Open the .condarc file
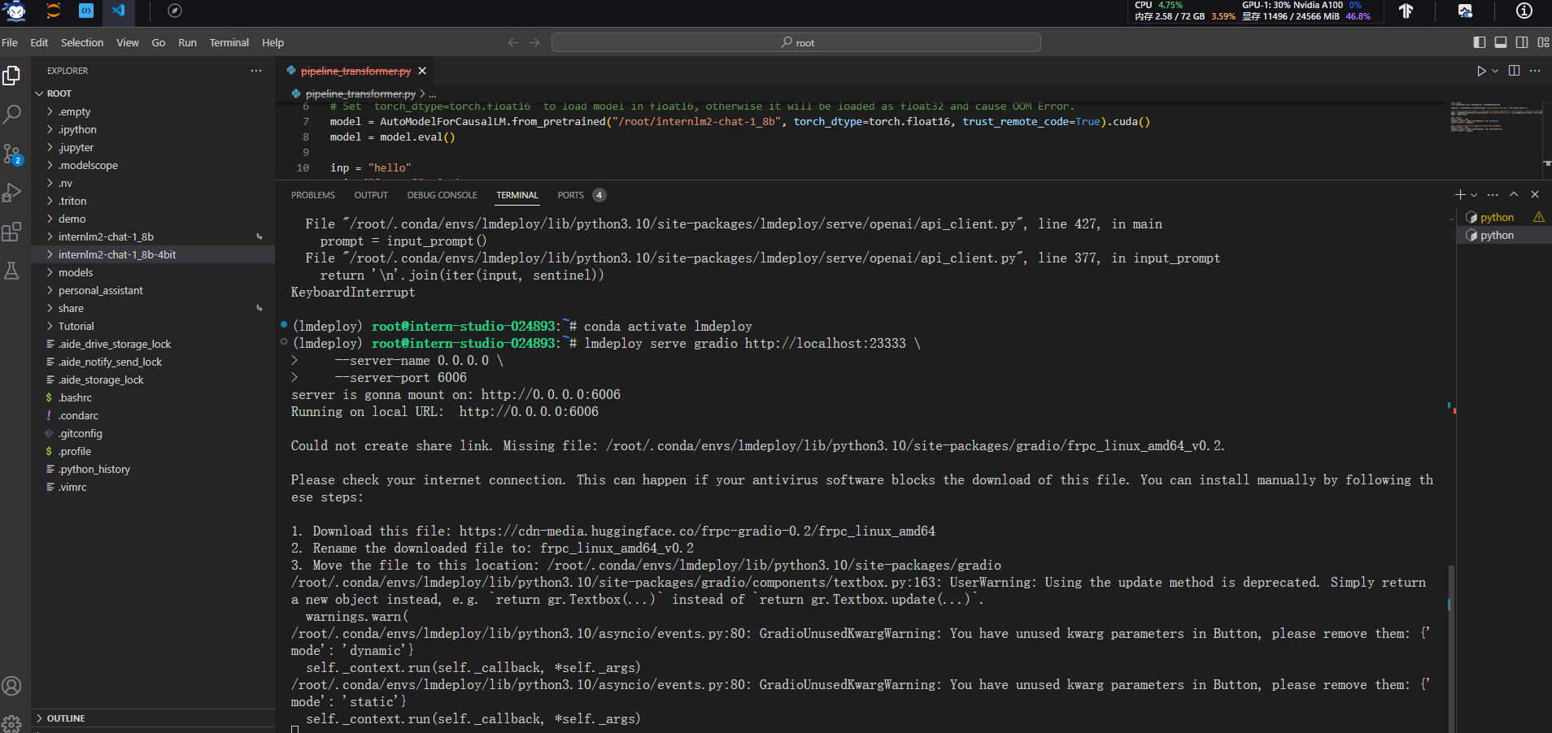This screenshot has height=733, width=1552. click(x=153, y=415)
